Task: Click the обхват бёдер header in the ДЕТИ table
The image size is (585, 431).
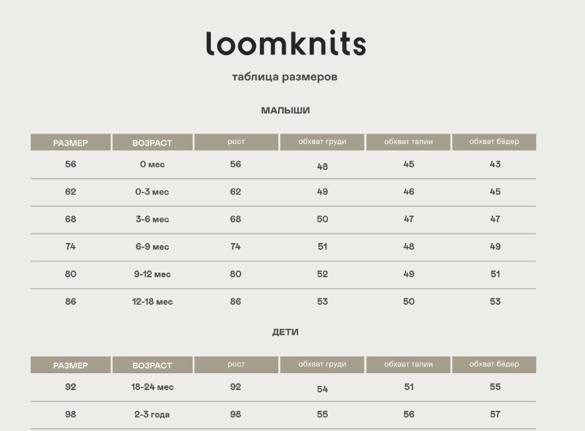Action: (494, 365)
